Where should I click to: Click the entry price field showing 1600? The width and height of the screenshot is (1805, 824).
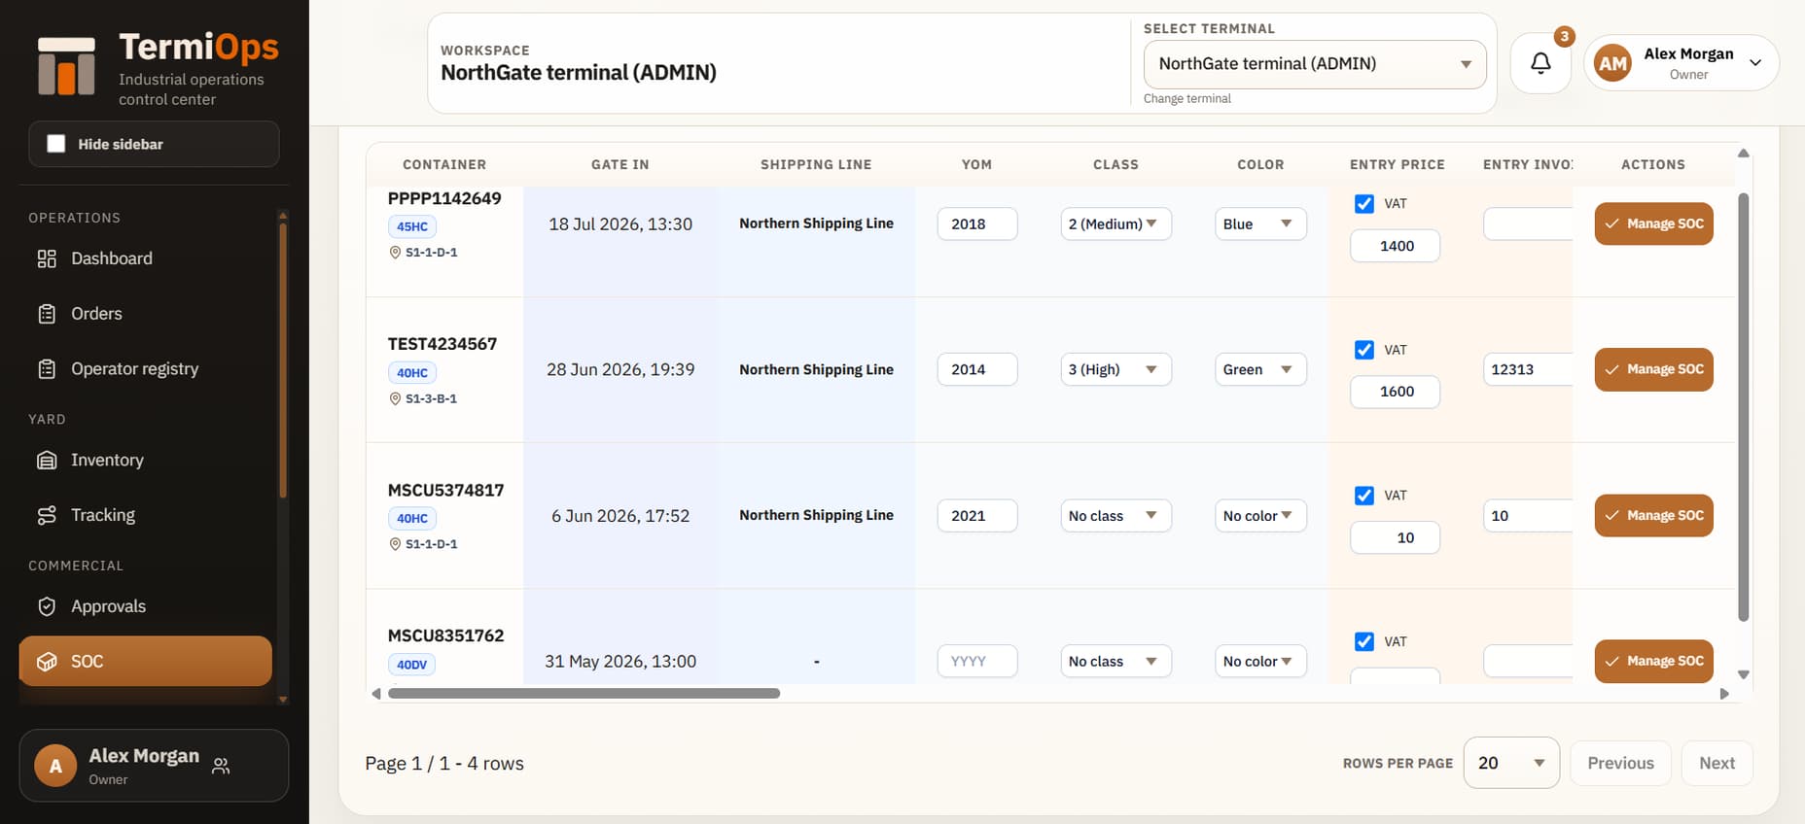pyautogui.click(x=1395, y=392)
